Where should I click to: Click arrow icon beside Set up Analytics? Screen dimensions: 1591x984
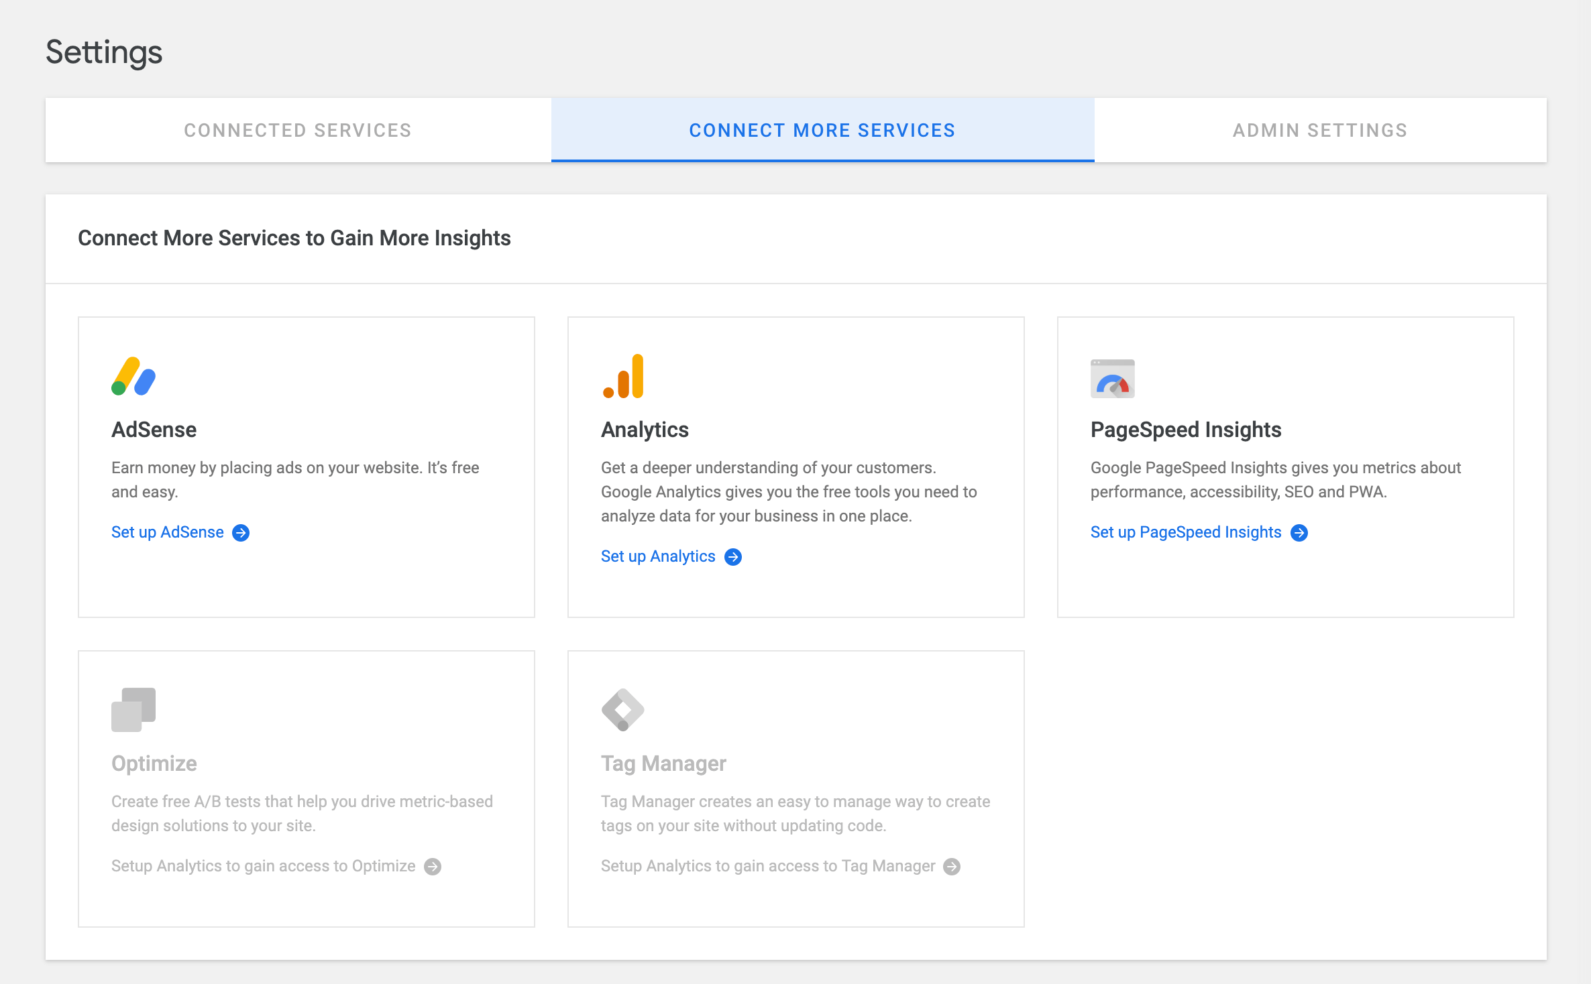click(x=733, y=557)
